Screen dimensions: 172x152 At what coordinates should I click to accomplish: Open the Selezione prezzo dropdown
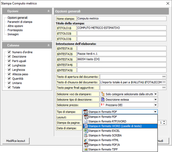click(155, 105)
